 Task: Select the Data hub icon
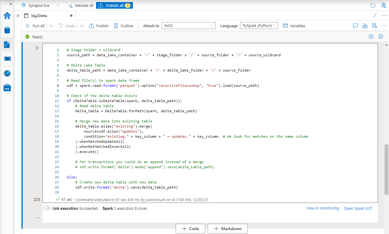point(7,30)
